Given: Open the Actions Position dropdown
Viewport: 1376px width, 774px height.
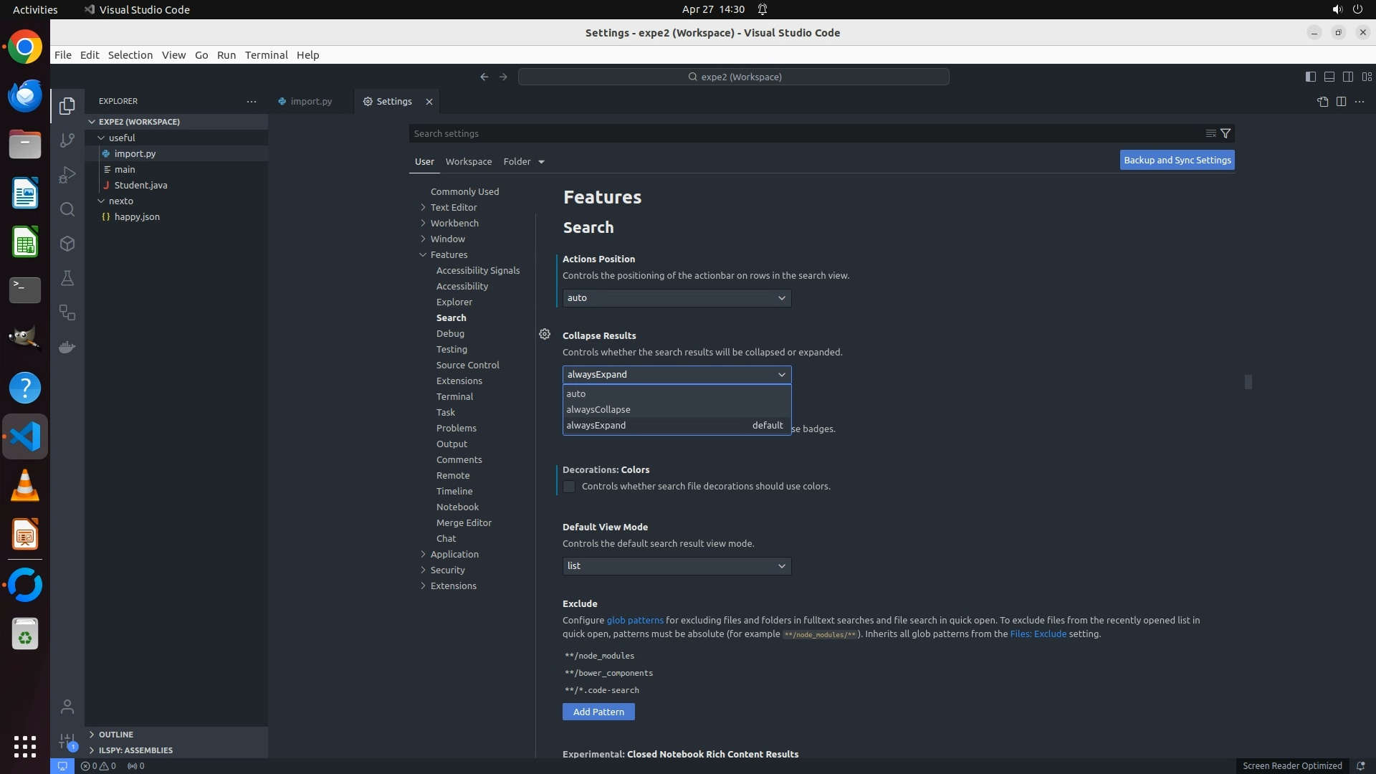Looking at the screenshot, I should [x=677, y=298].
